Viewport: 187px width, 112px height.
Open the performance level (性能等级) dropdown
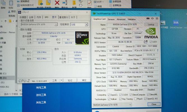tap(79, 25)
